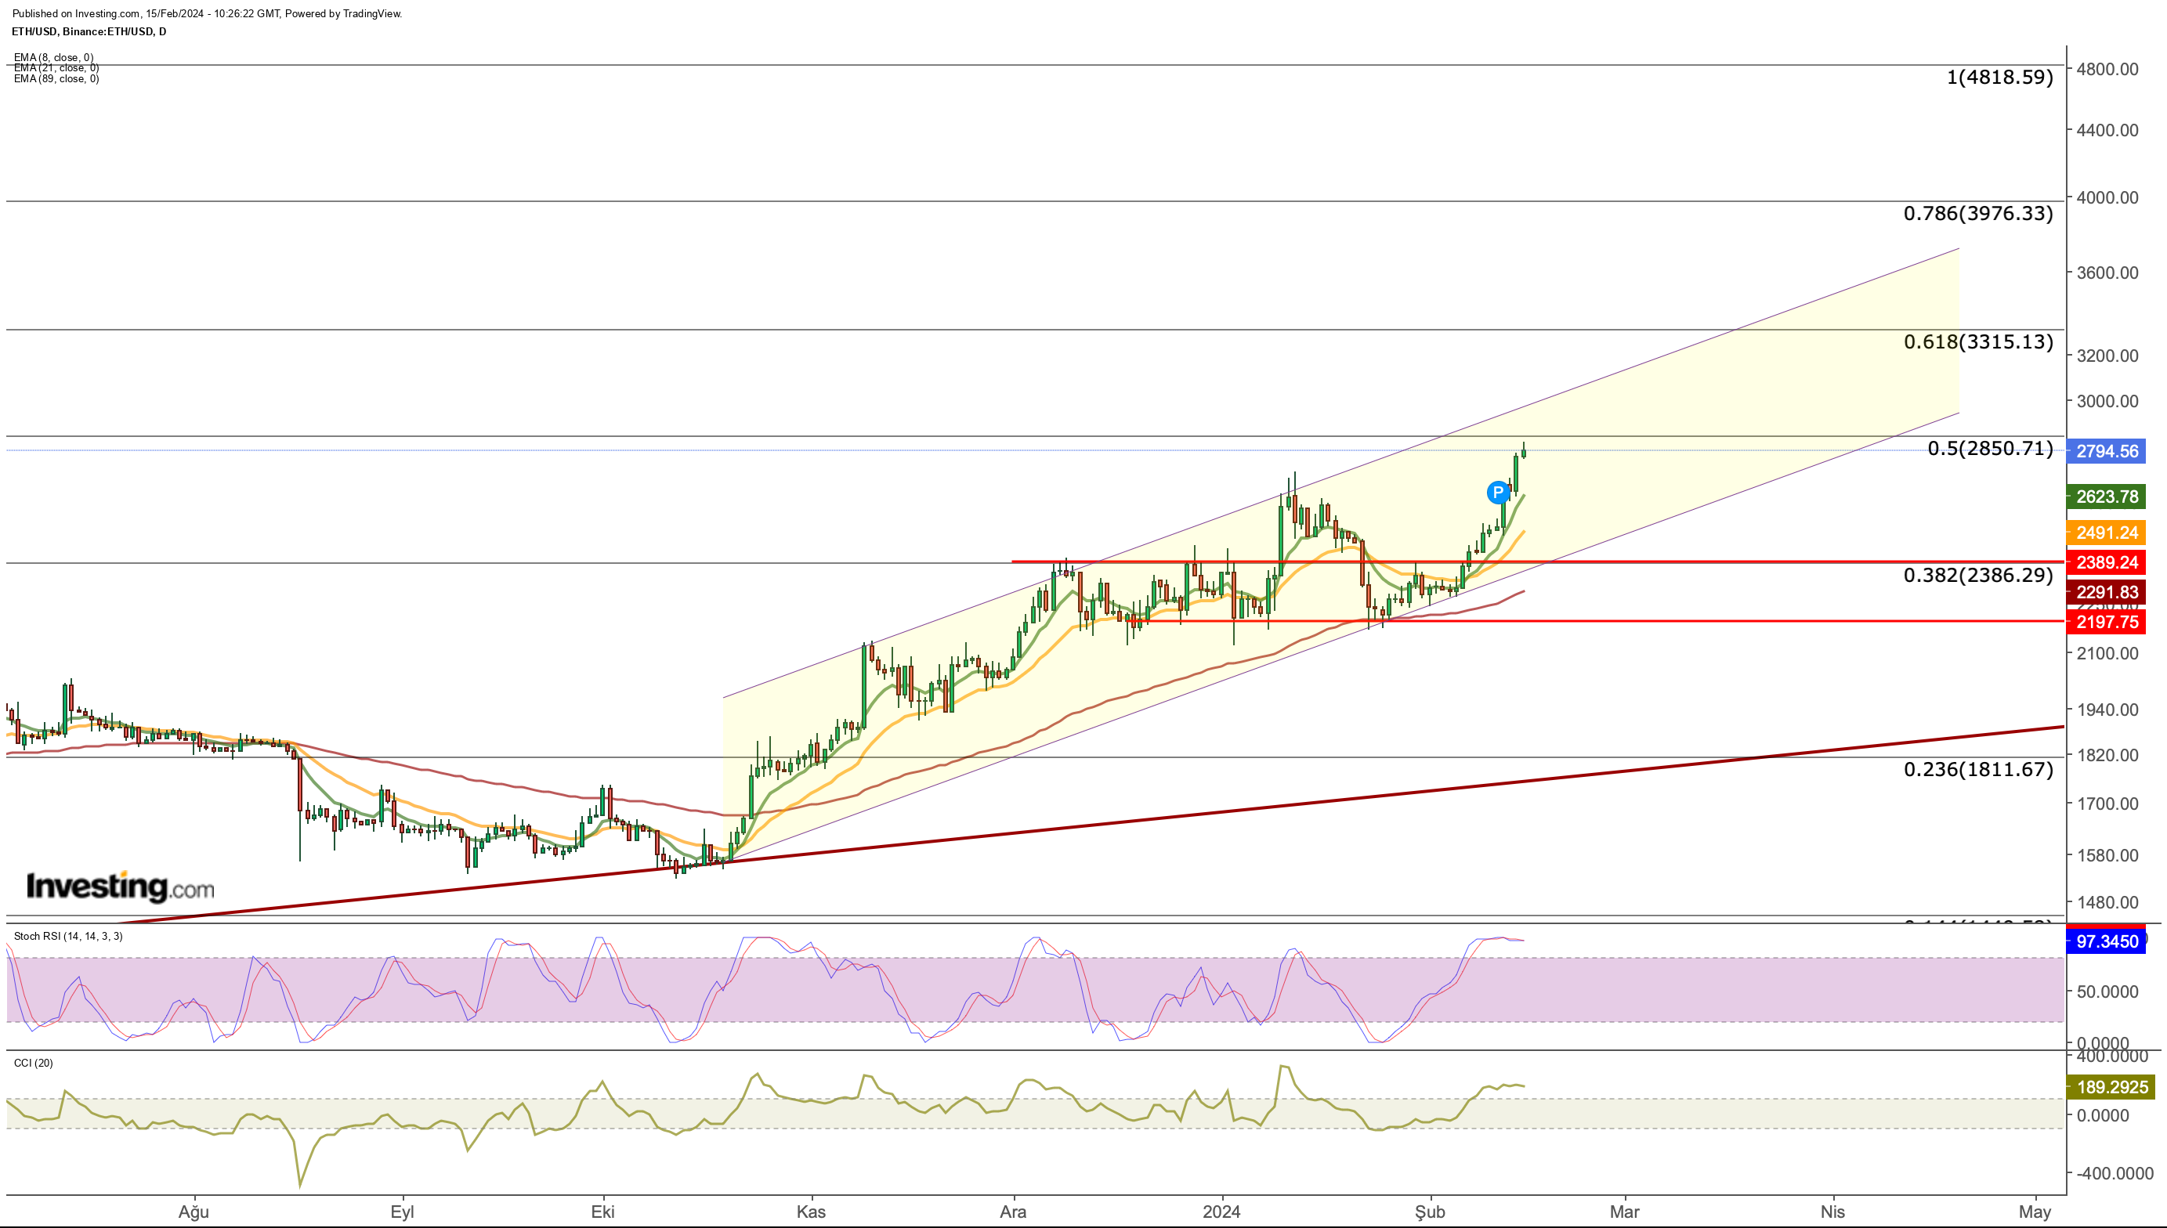Click the 4000.00 price axis label

[2107, 197]
